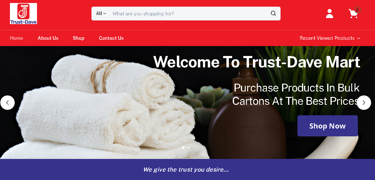Viewport: 375px width, 180px height.
Task: Select Shop in the navigation bar
Action: (78, 38)
